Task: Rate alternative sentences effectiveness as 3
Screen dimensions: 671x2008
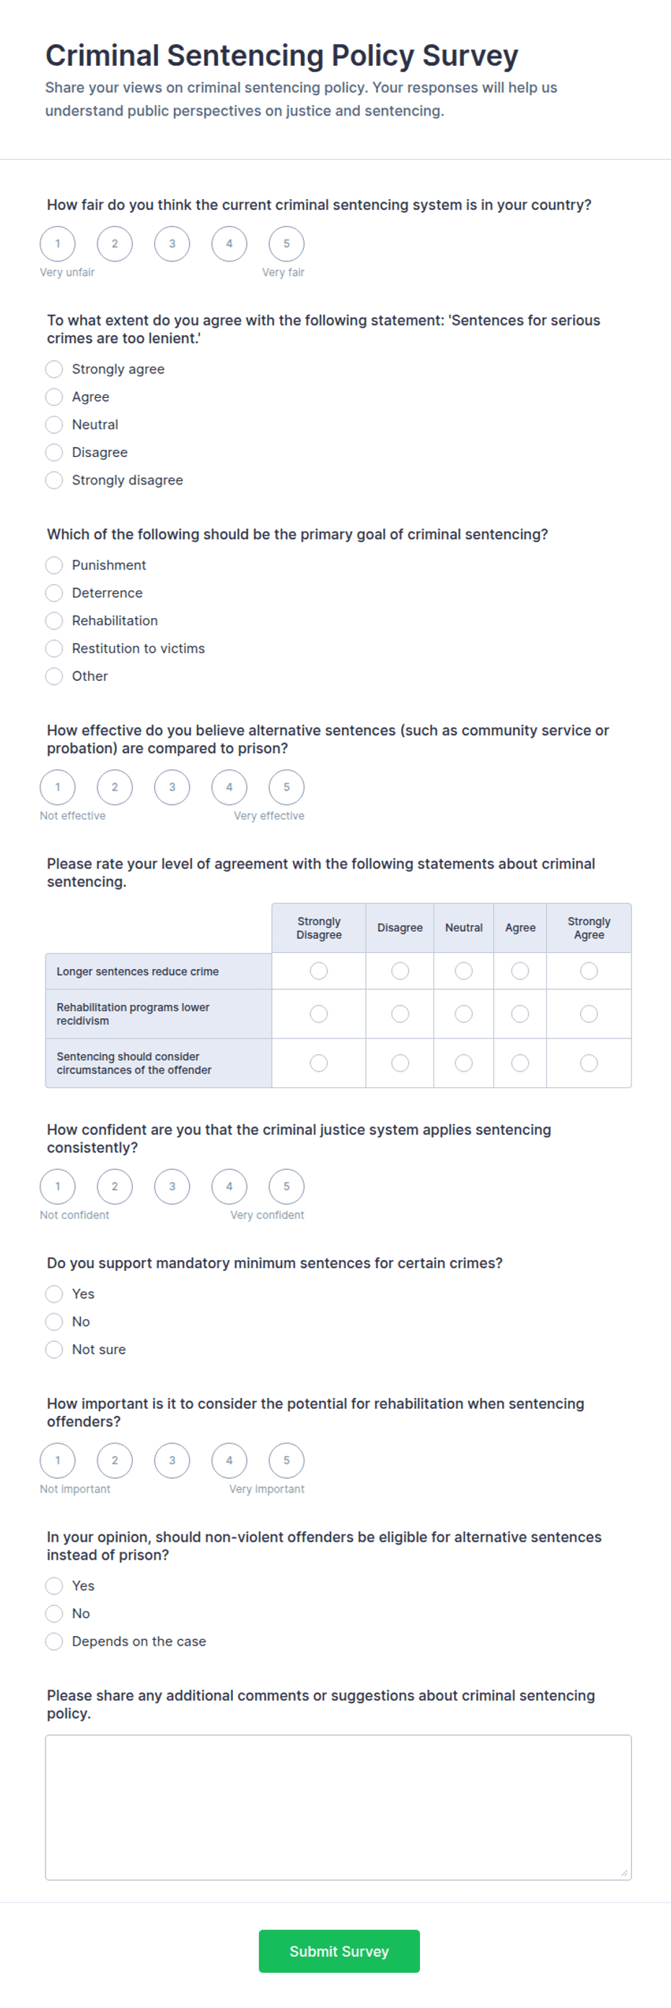Action: tap(172, 787)
